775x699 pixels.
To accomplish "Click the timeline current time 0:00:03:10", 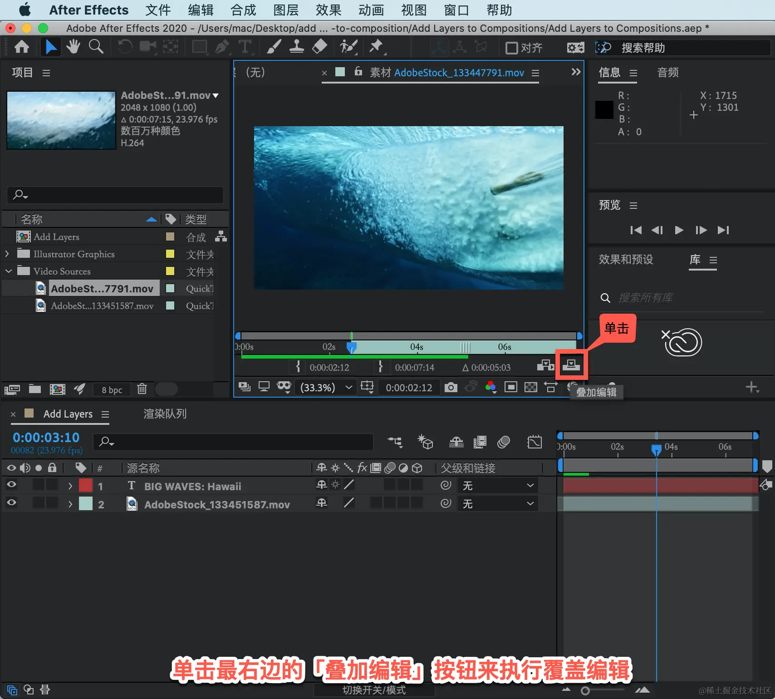I will tap(46, 438).
